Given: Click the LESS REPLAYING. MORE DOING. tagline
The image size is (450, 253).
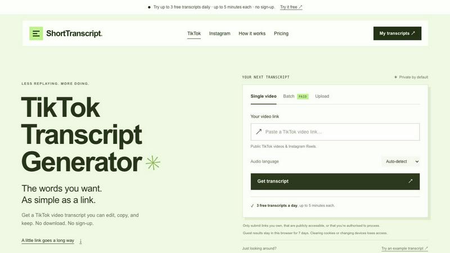Looking at the screenshot, I should (55, 84).
